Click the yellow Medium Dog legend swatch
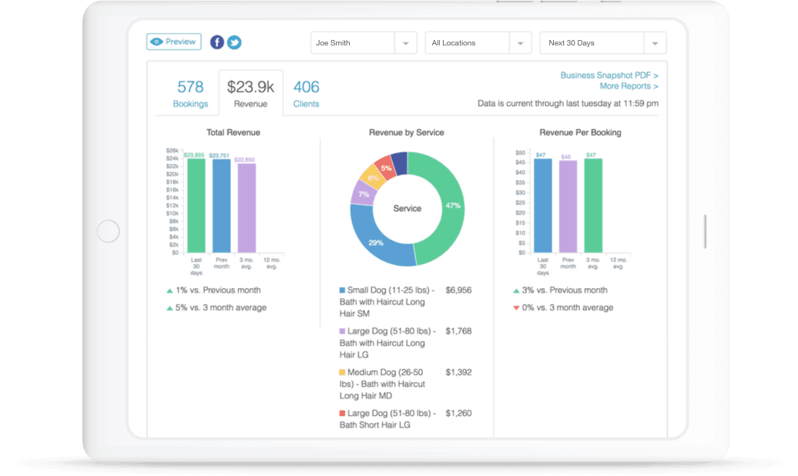 343,372
